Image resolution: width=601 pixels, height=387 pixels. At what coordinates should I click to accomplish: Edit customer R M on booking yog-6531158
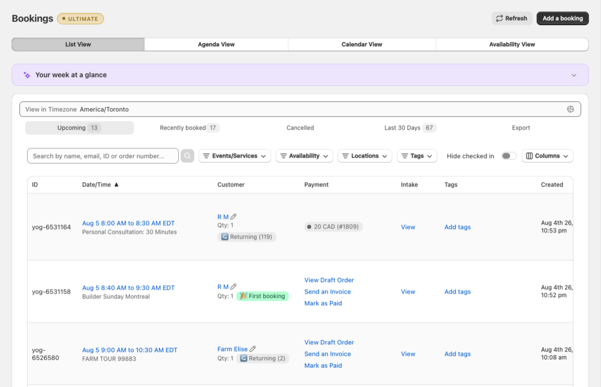(233, 286)
